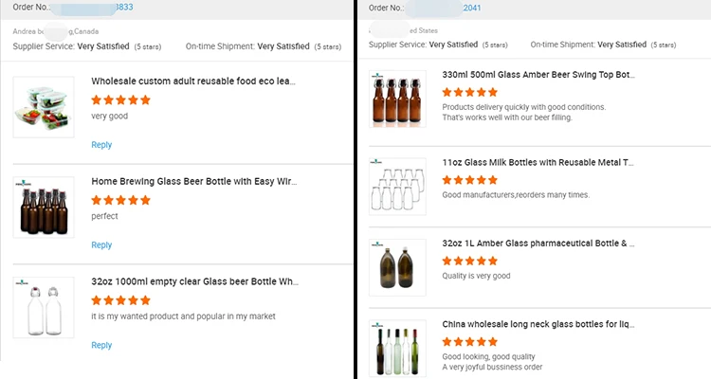Click the amber swing top bottles thumbnail

399,100
